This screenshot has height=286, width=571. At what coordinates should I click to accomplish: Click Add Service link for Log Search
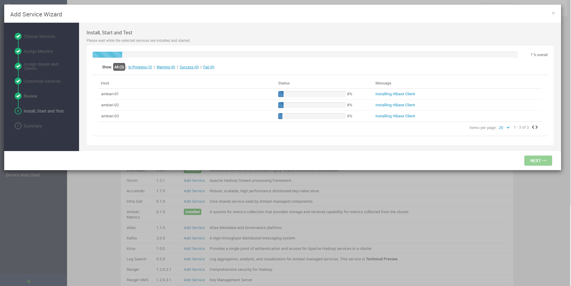pyautogui.click(x=194, y=259)
